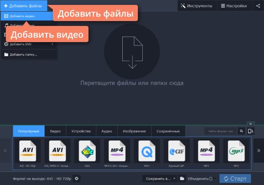The height and width of the screenshot is (185, 264).
Task: Collapse the format panel with chevron
Action: point(250,124)
